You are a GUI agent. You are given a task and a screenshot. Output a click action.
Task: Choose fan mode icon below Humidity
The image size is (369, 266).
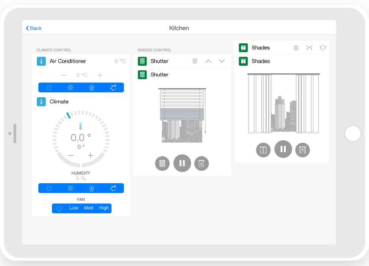(x=91, y=188)
